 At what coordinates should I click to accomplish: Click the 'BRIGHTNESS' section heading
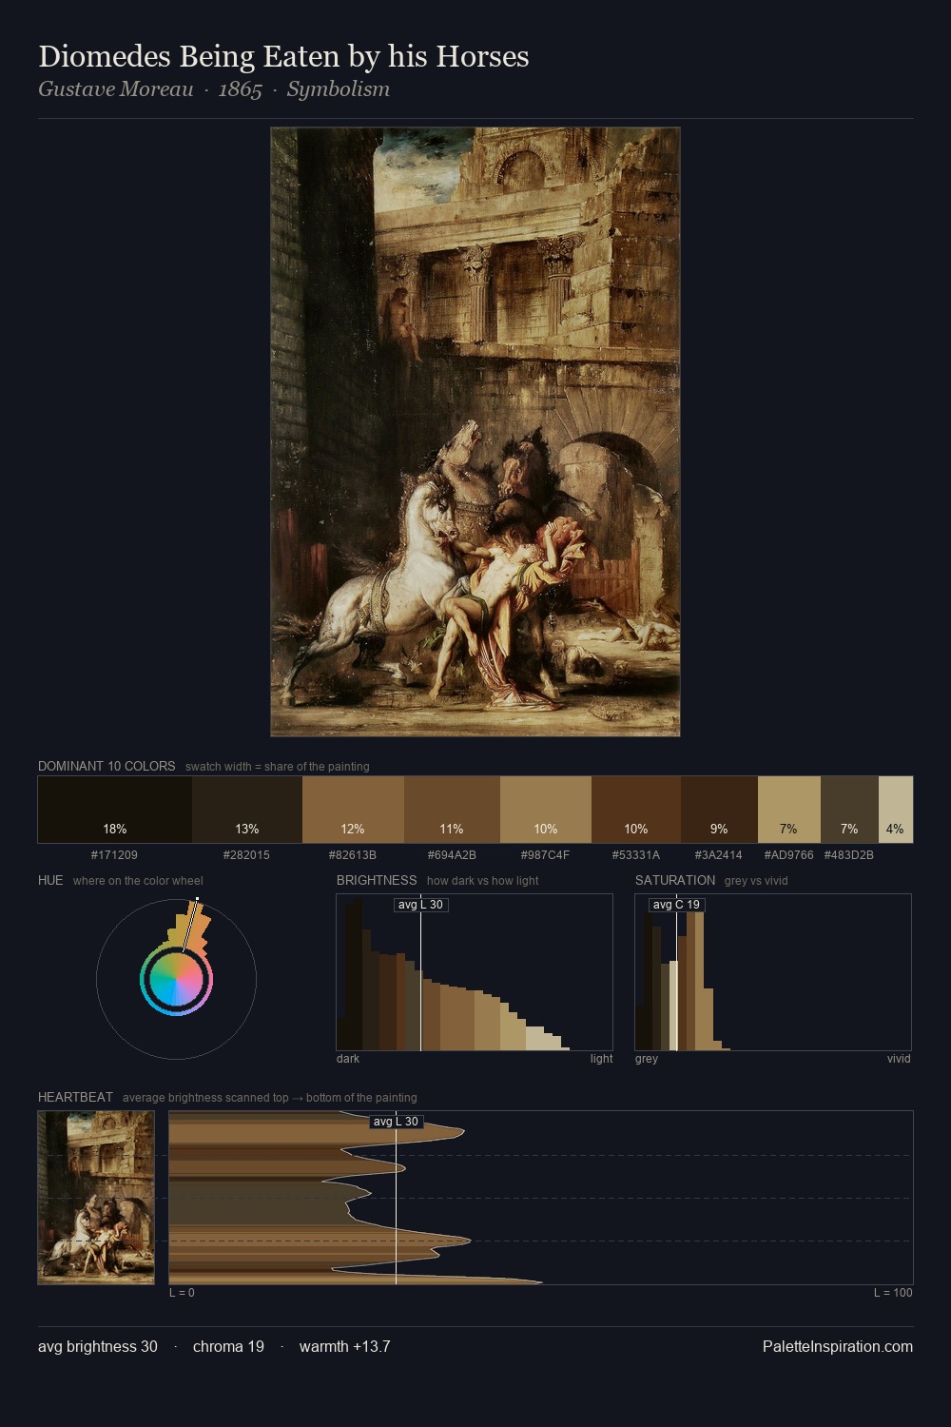tap(377, 880)
